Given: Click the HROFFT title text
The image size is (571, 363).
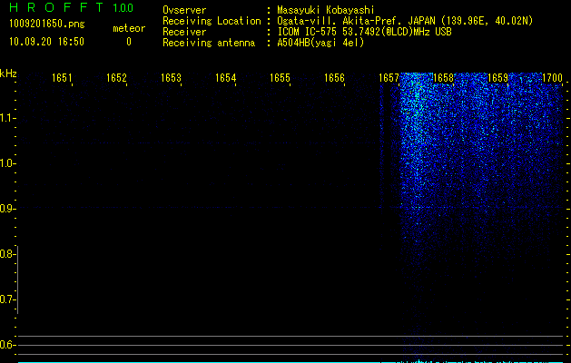Looking at the screenshot, I should 56,7.
